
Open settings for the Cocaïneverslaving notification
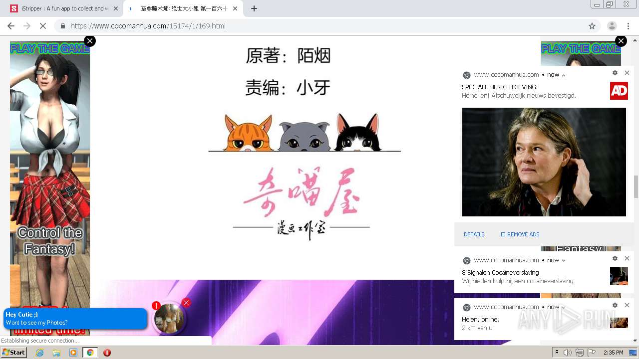pyautogui.click(x=615, y=258)
